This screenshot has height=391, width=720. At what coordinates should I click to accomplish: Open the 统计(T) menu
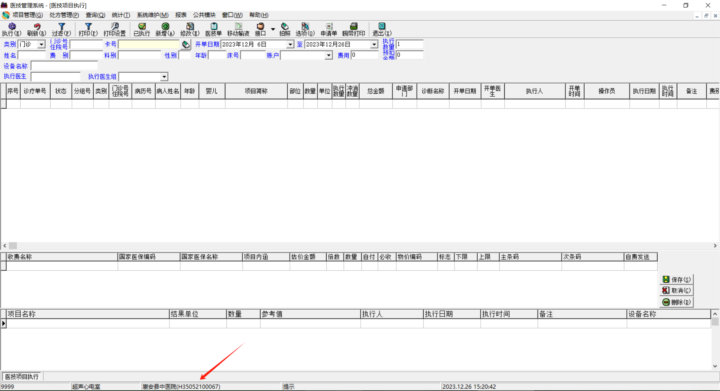click(121, 15)
